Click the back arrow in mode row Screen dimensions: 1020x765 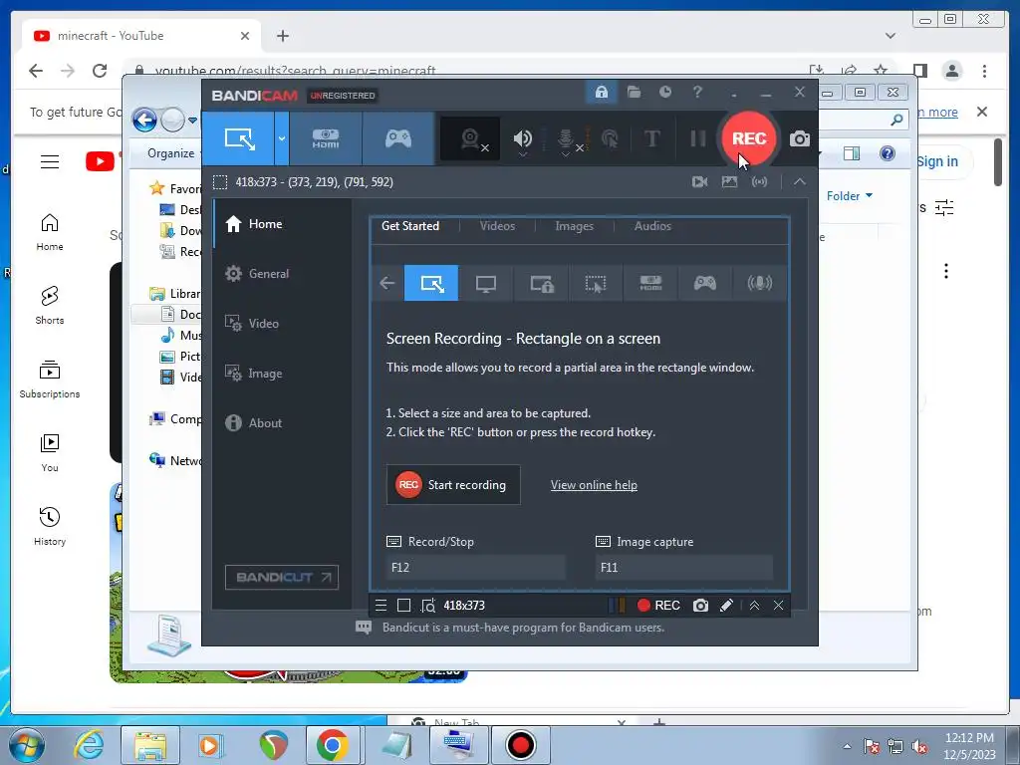tap(387, 283)
